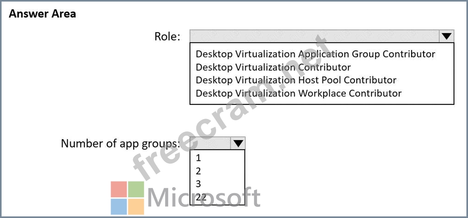This screenshot has height=218, width=468.
Task: Select 1 in app groups list
Action: pyautogui.click(x=199, y=158)
